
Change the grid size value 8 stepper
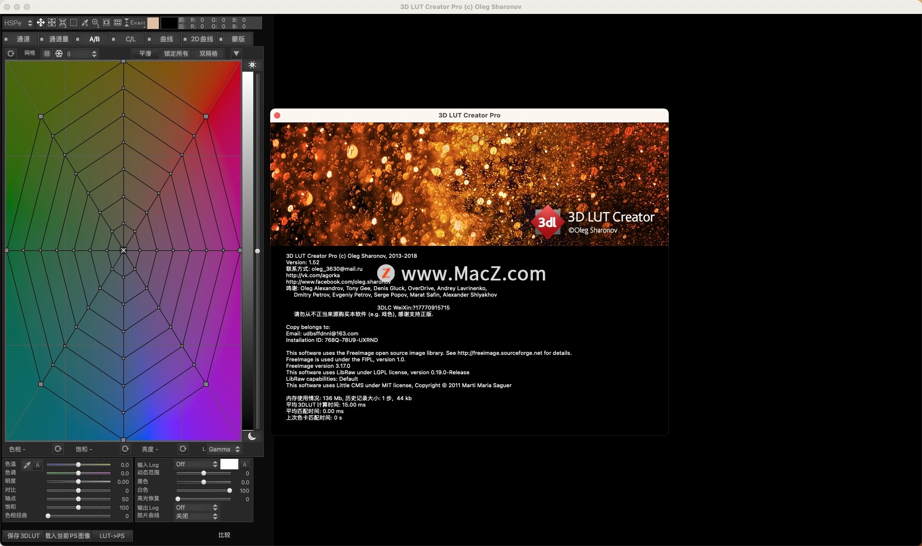[x=94, y=53]
